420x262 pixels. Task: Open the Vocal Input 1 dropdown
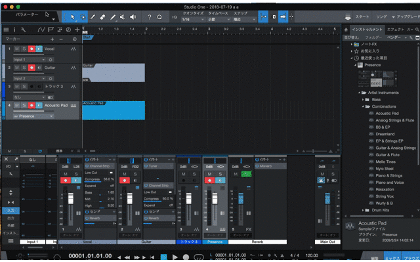pos(30,60)
